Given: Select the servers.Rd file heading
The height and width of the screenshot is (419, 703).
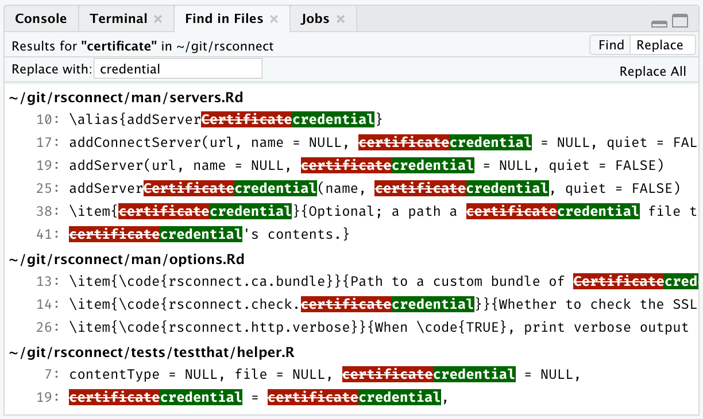Looking at the screenshot, I should tap(127, 98).
